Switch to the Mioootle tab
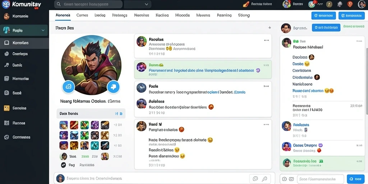The width and height of the screenshot is (368, 184). click(x=182, y=15)
